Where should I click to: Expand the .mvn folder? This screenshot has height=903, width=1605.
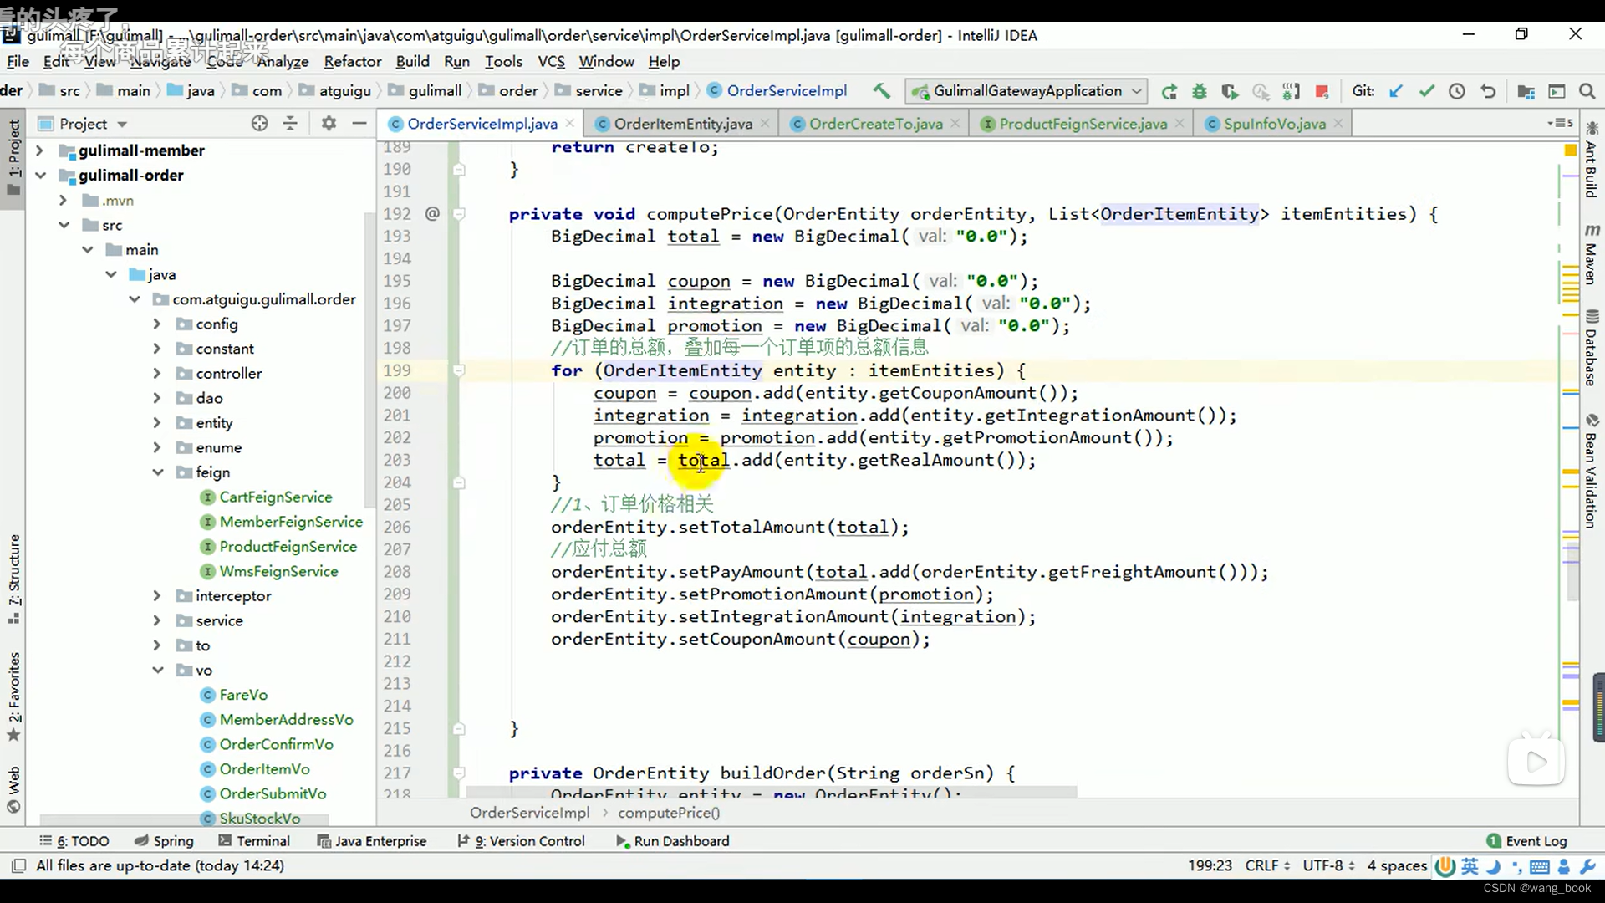63,201
